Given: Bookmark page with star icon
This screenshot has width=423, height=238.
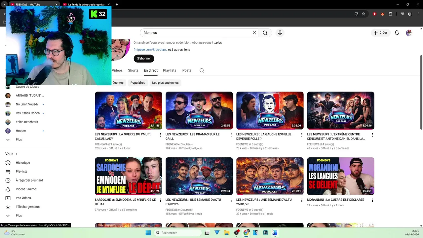Looking at the screenshot, I should (364, 14).
